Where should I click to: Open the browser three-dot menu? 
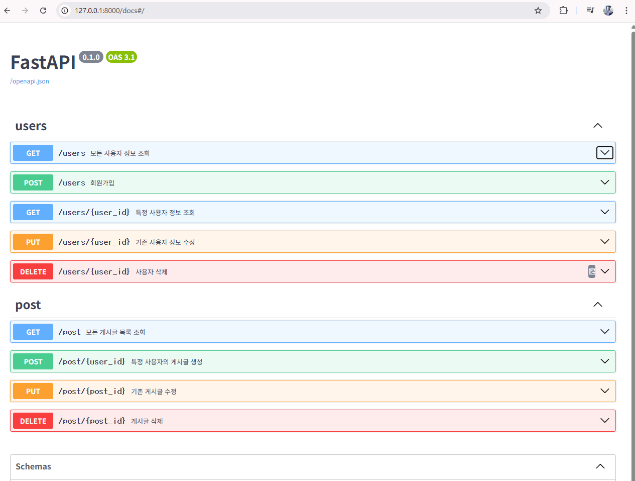click(626, 11)
